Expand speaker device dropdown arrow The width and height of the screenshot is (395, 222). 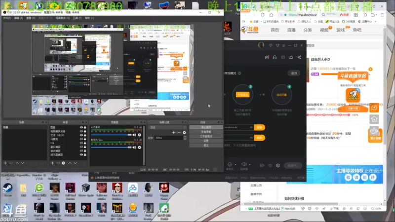tap(250, 165)
